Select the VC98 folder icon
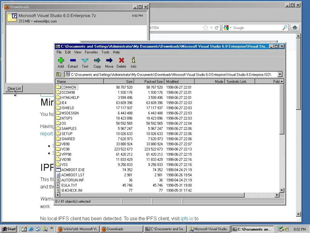The width and height of the screenshot is (310, 233). pyautogui.click(x=58, y=149)
